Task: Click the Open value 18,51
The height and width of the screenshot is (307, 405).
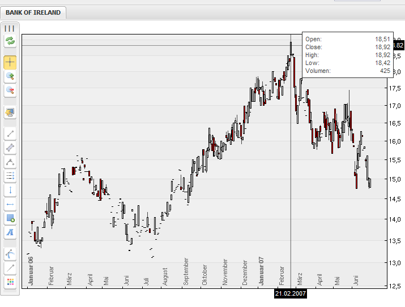Action: (382, 39)
